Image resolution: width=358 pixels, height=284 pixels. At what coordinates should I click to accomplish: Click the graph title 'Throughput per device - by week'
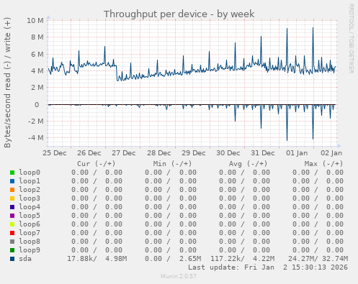point(179,14)
